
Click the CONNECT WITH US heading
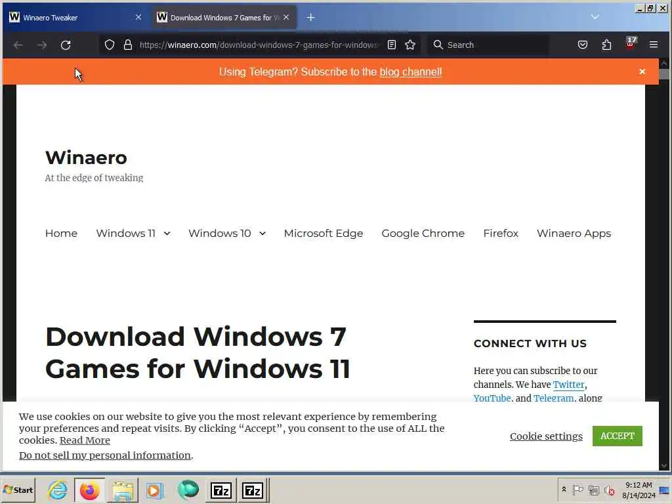click(530, 344)
